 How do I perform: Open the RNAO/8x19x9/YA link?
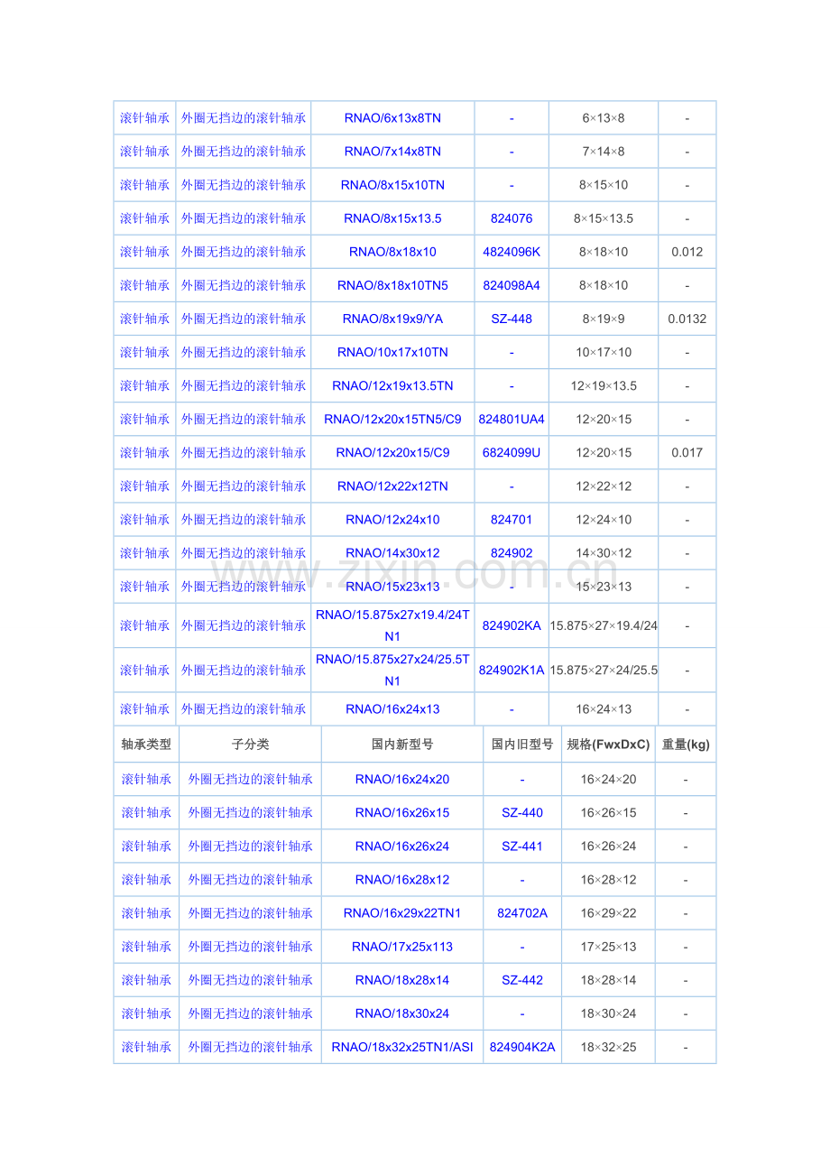[x=392, y=319]
